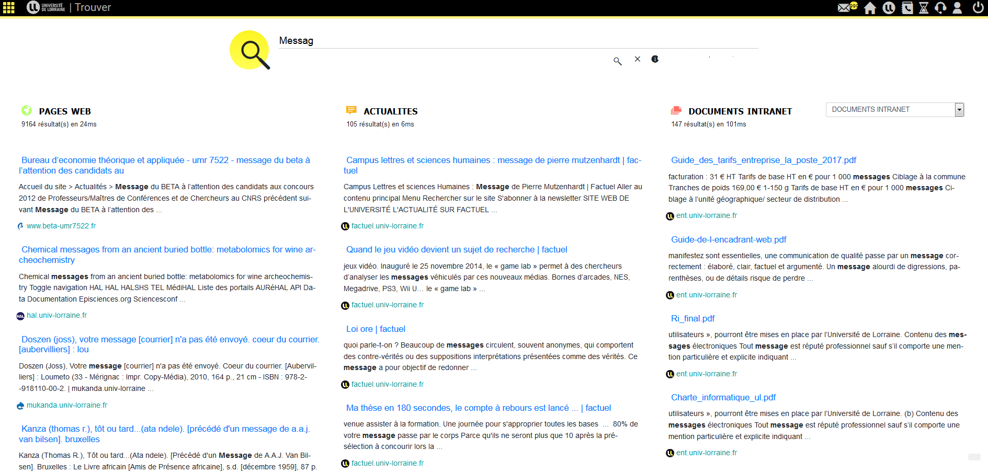988x473 pixels.
Task: Open the 'Loi ore | factuel' article
Action: point(376,329)
